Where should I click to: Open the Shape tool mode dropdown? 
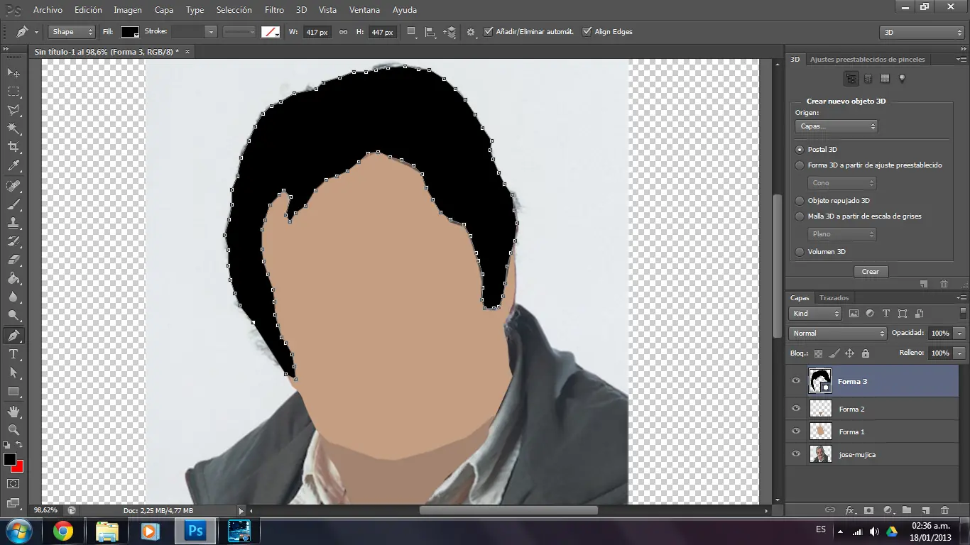coord(72,32)
